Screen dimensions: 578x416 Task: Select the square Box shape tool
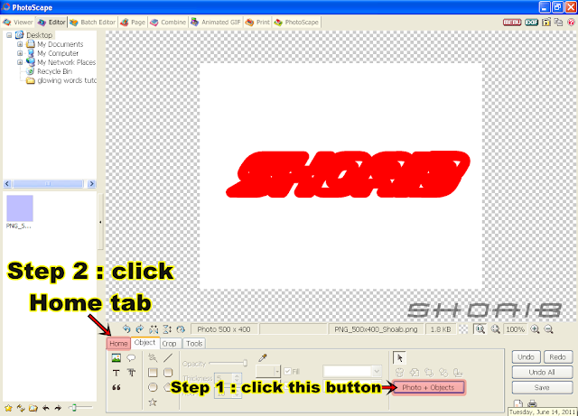click(153, 373)
